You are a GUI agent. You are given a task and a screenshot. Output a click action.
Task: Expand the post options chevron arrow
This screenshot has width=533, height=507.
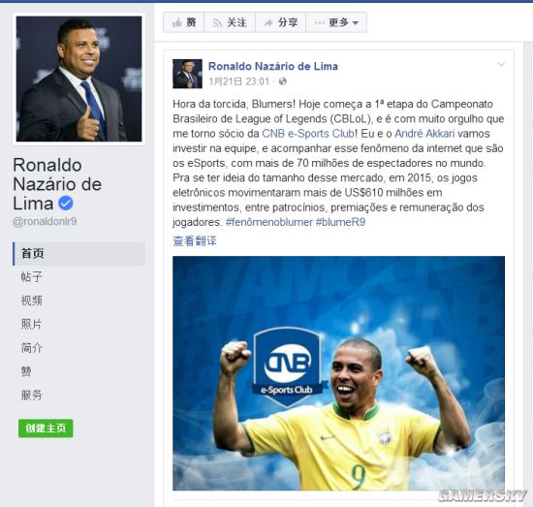coord(501,64)
